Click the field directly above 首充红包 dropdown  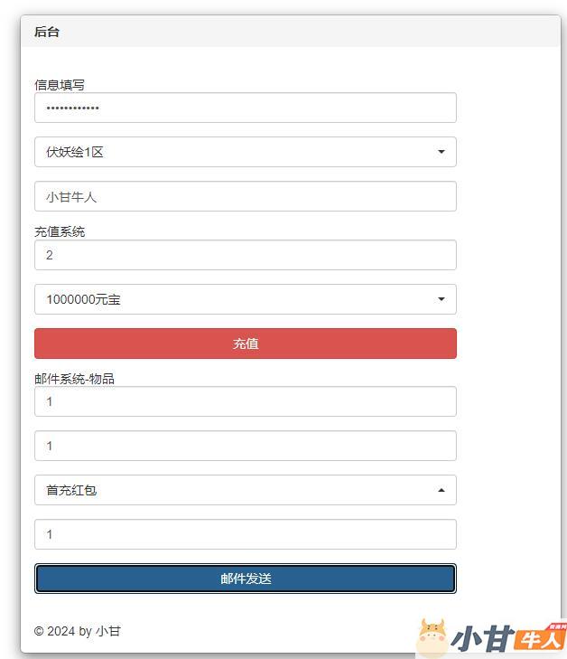pos(245,446)
